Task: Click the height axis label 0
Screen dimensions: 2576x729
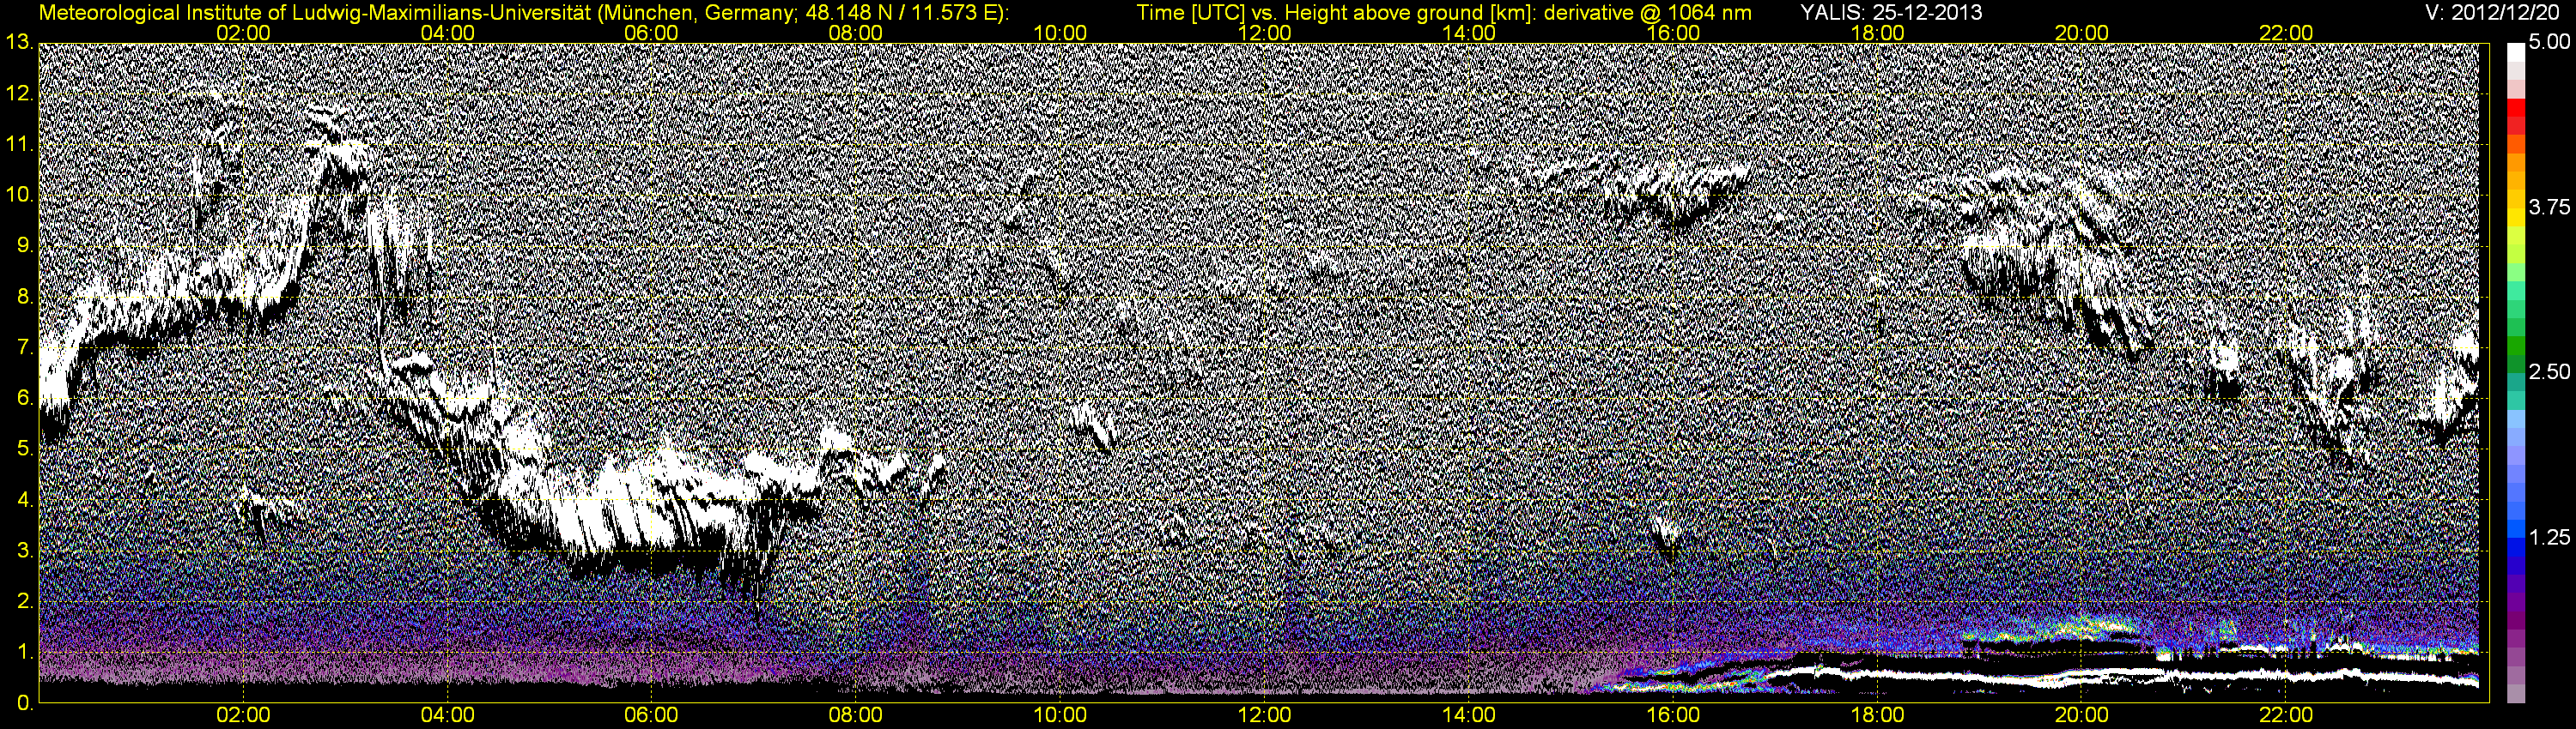Action: pos(24,703)
